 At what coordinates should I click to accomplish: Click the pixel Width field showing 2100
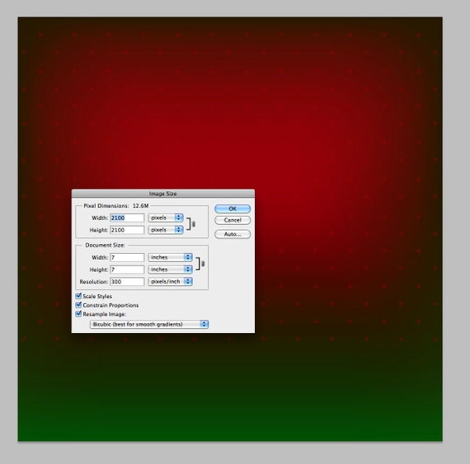click(127, 218)
